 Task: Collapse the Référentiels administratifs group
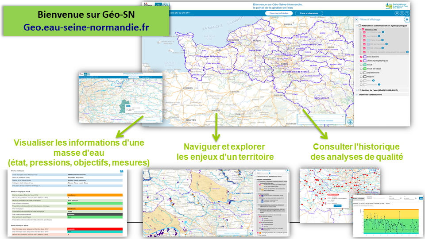[357, 26]
